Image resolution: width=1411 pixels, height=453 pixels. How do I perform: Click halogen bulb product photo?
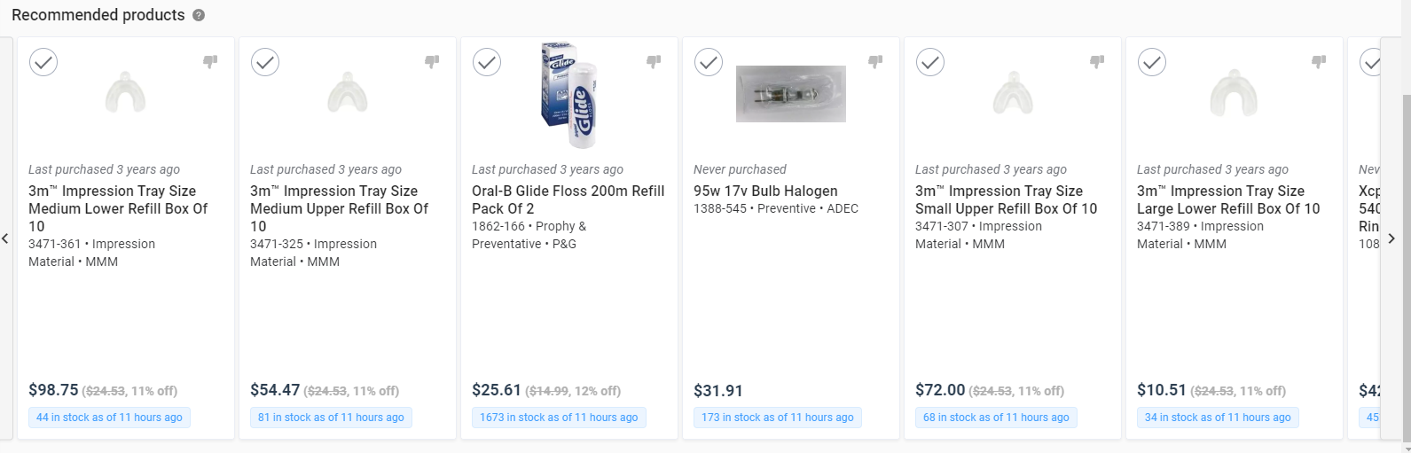click(x=790, y=94)
